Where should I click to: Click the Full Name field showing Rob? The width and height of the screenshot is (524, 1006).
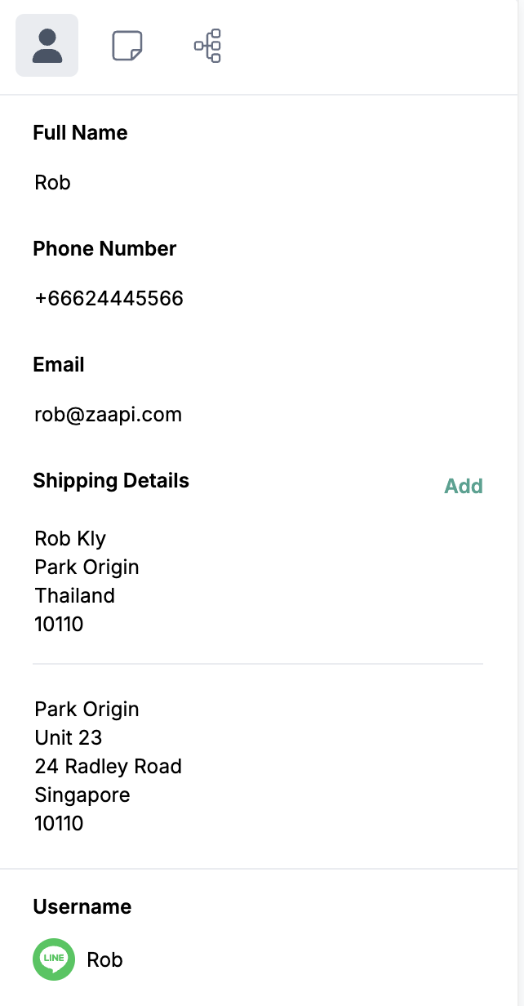pyautogui.click(x=53, y=183)
